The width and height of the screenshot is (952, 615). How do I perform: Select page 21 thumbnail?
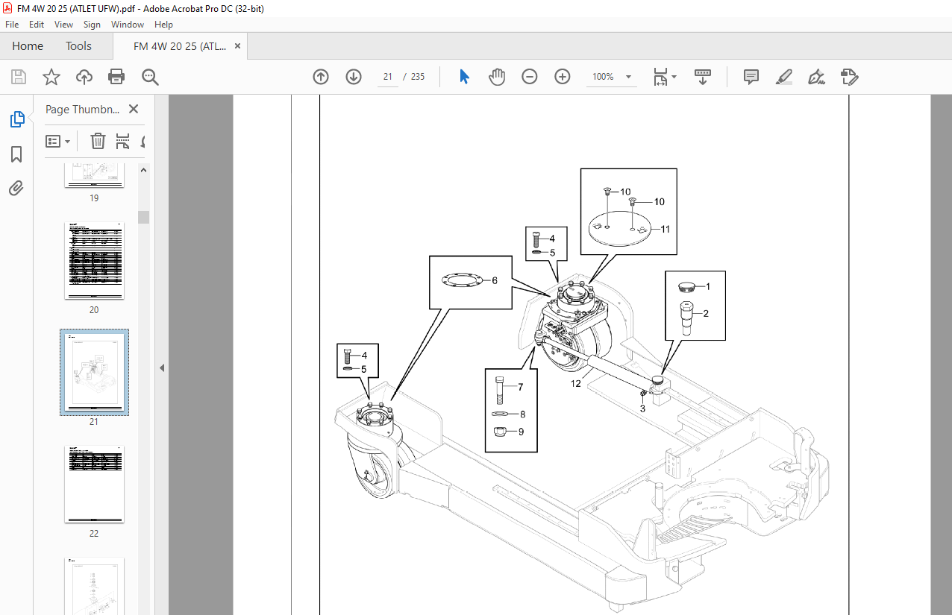(x=94, y=372)
